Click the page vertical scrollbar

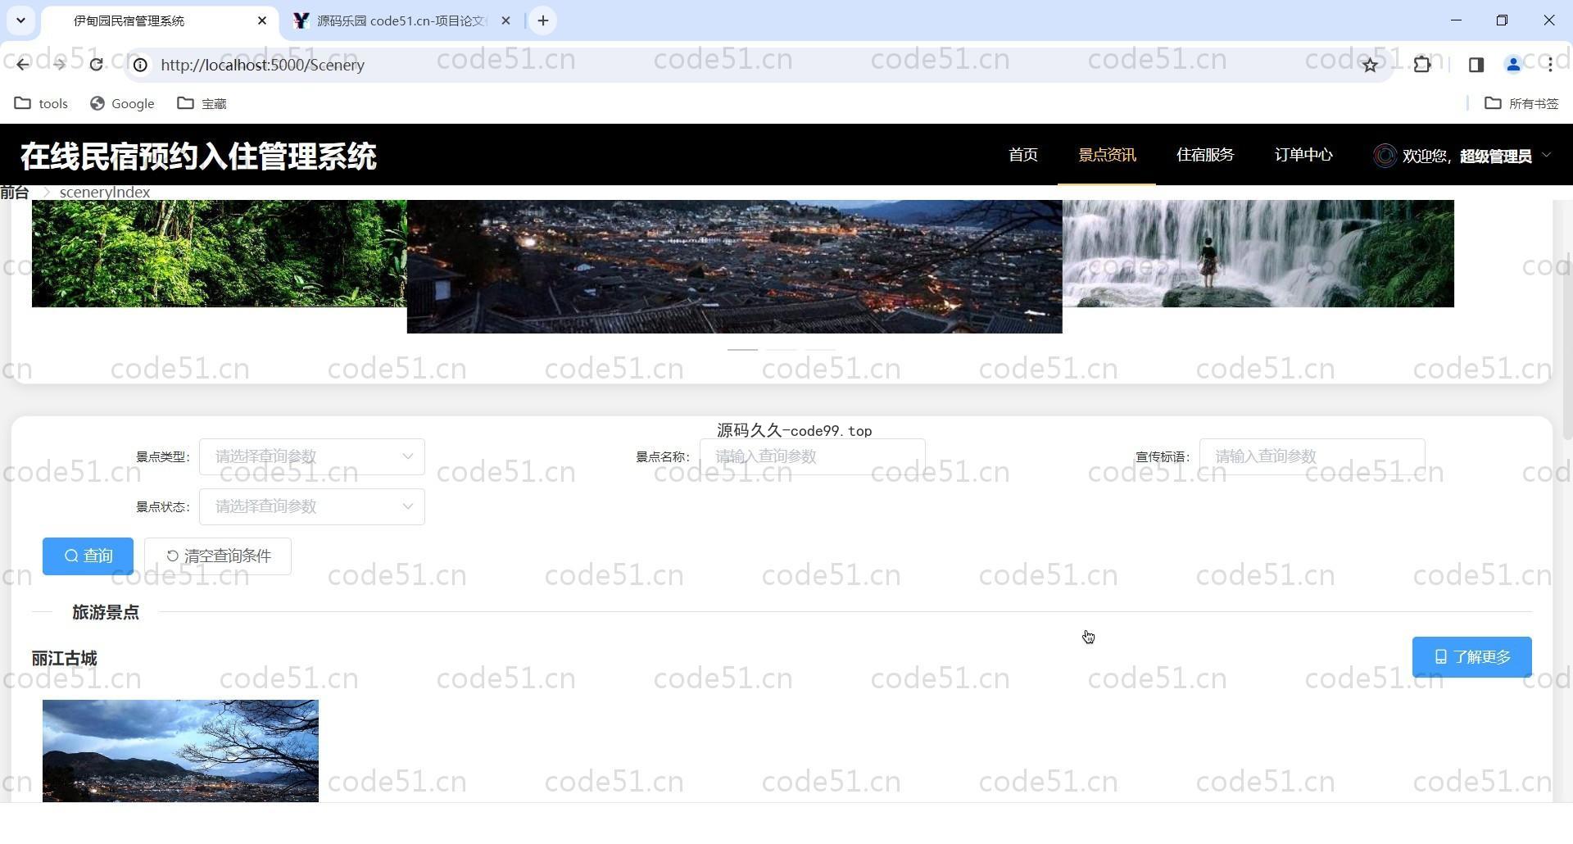1566,319
